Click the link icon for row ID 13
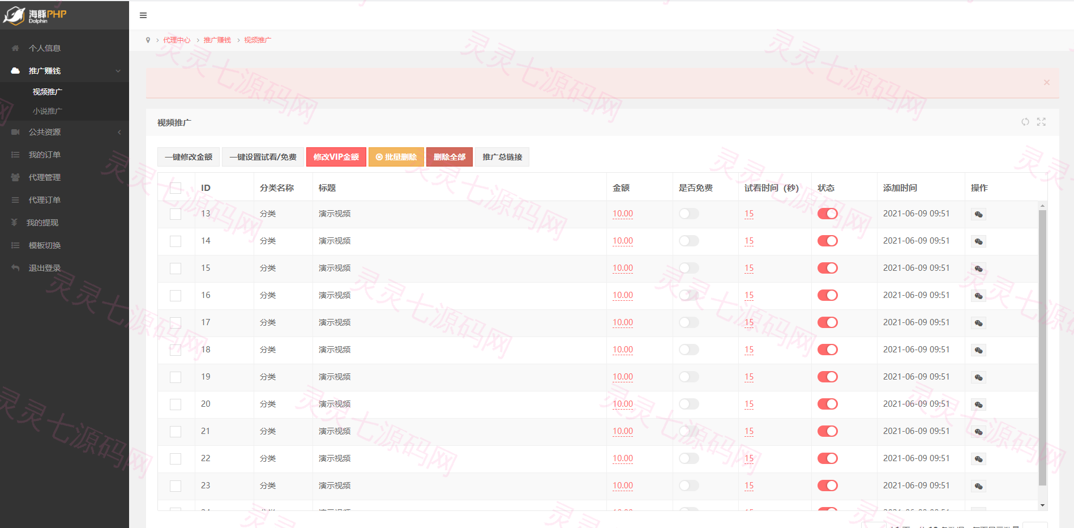The width and height of the screenshot is (1074, 528). pos(978,214)
